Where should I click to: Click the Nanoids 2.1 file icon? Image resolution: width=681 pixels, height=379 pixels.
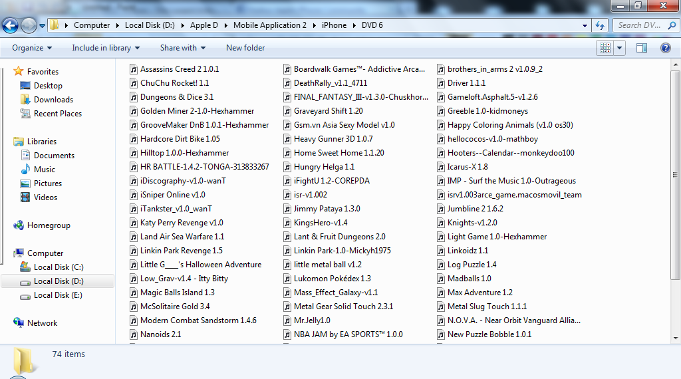coord(133,334)
